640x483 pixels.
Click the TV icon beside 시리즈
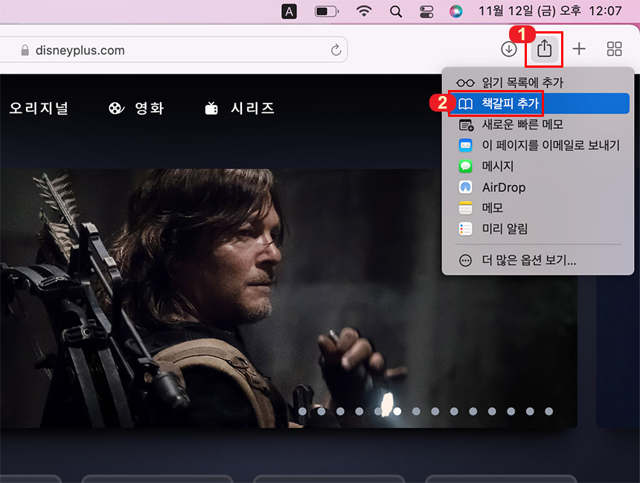[211, 108]
